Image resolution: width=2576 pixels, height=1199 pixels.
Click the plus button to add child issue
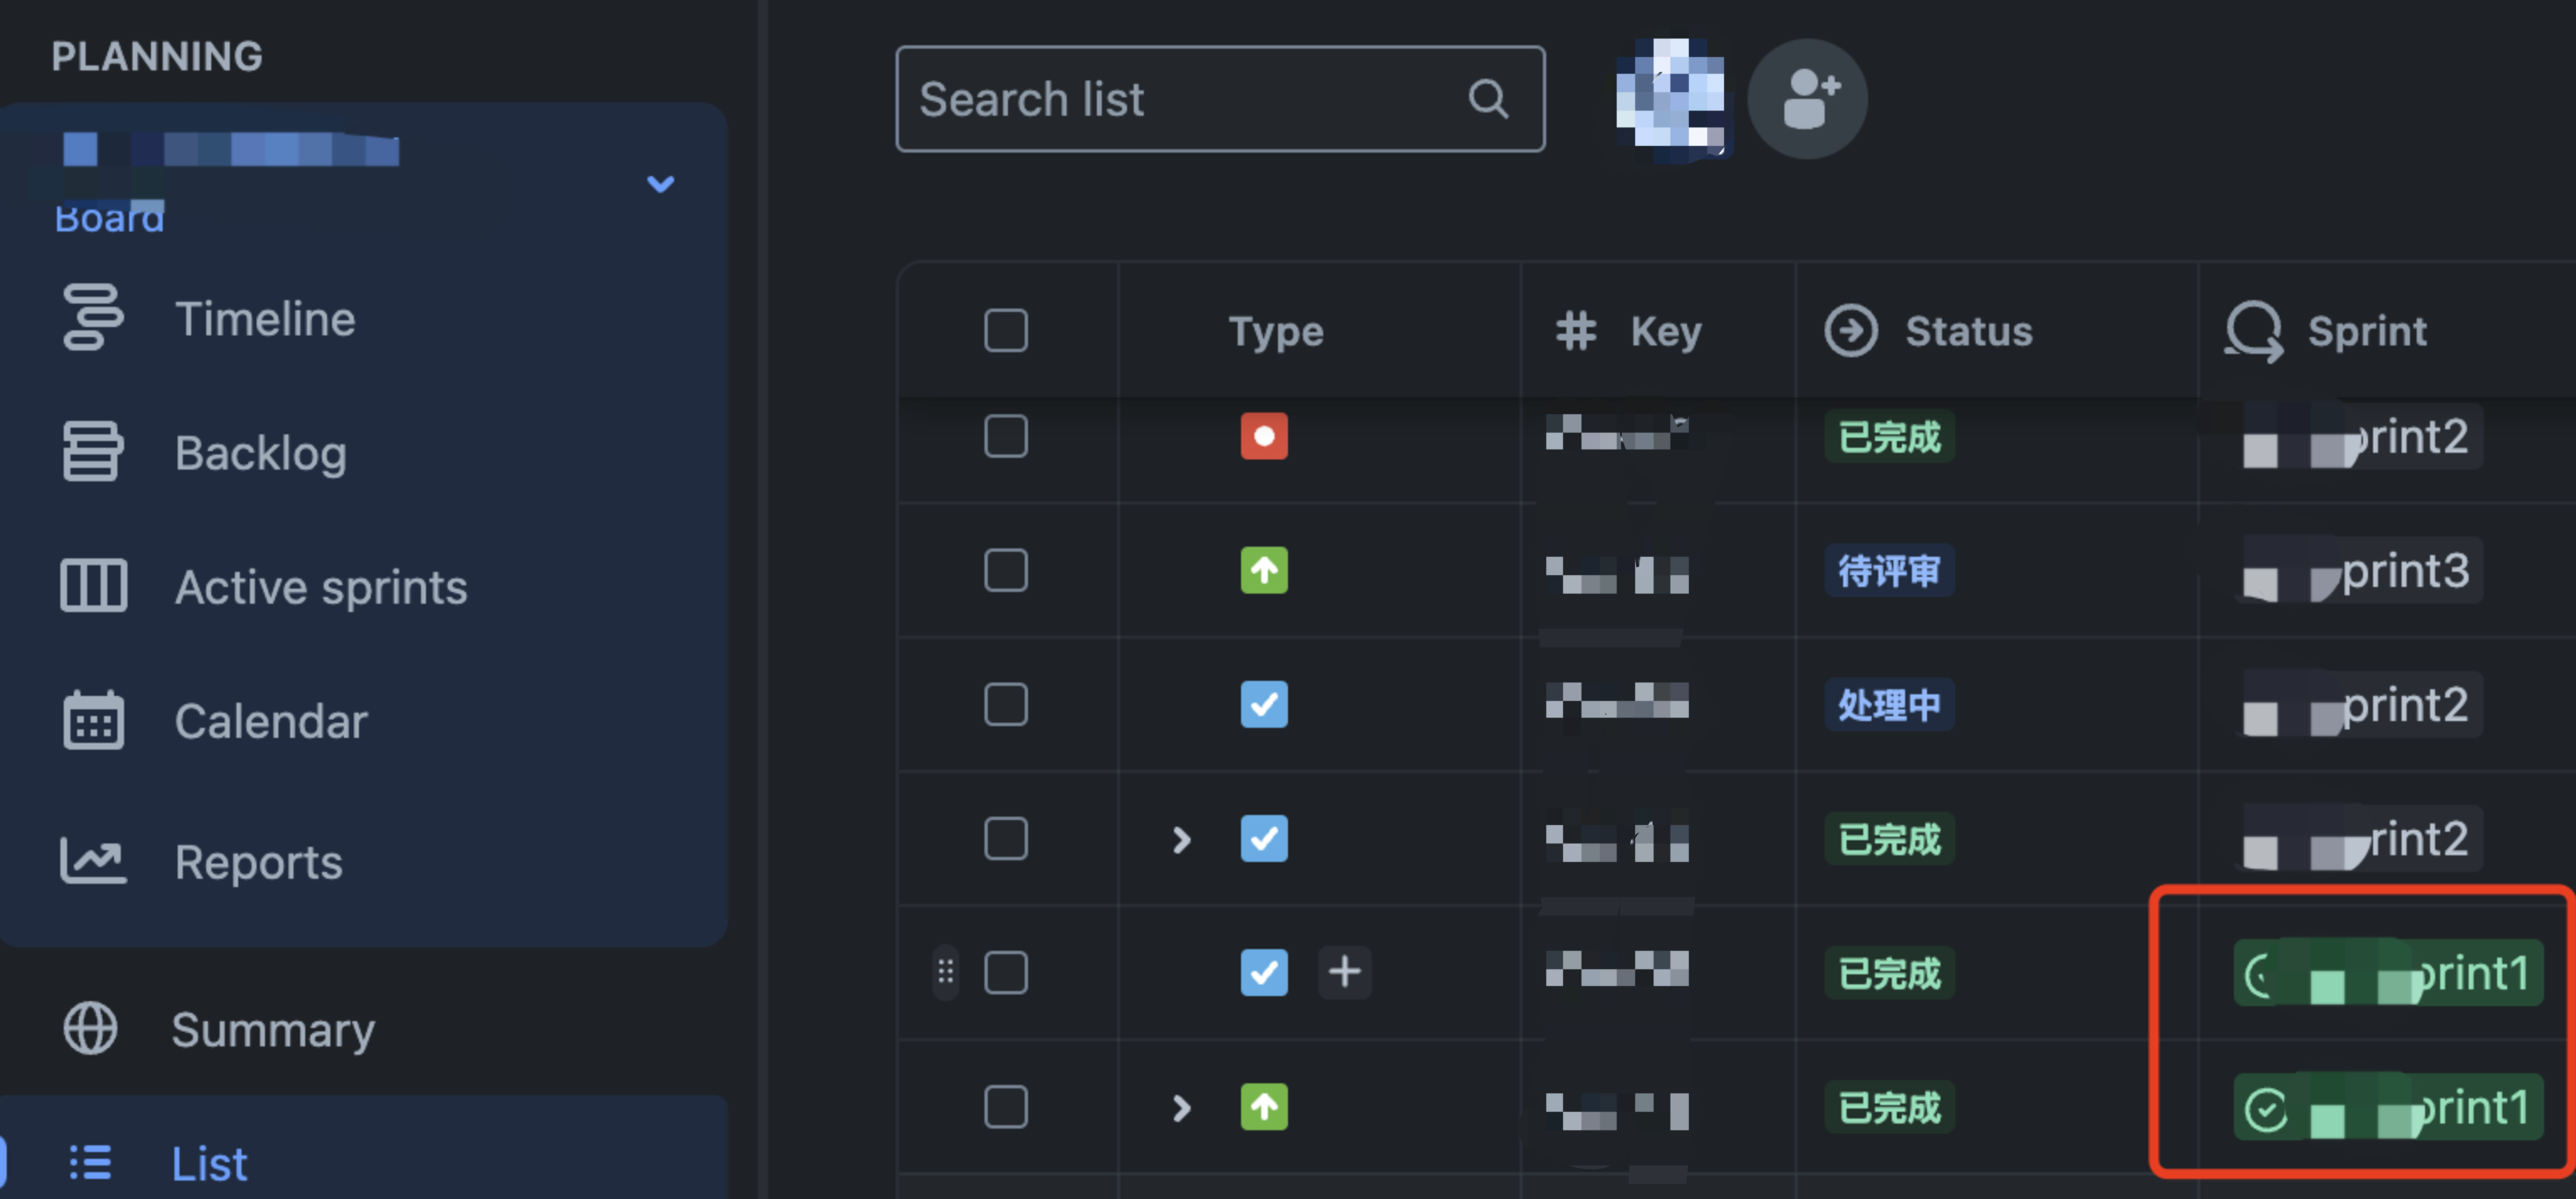(x=1345, y=971)
